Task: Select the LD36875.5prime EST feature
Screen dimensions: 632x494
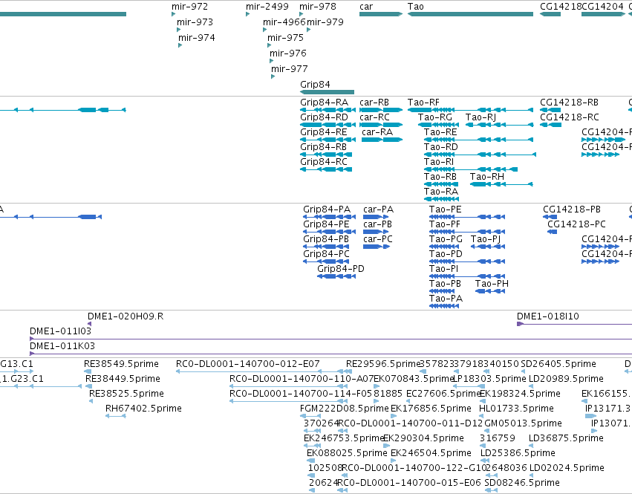Action: (531, 446)
